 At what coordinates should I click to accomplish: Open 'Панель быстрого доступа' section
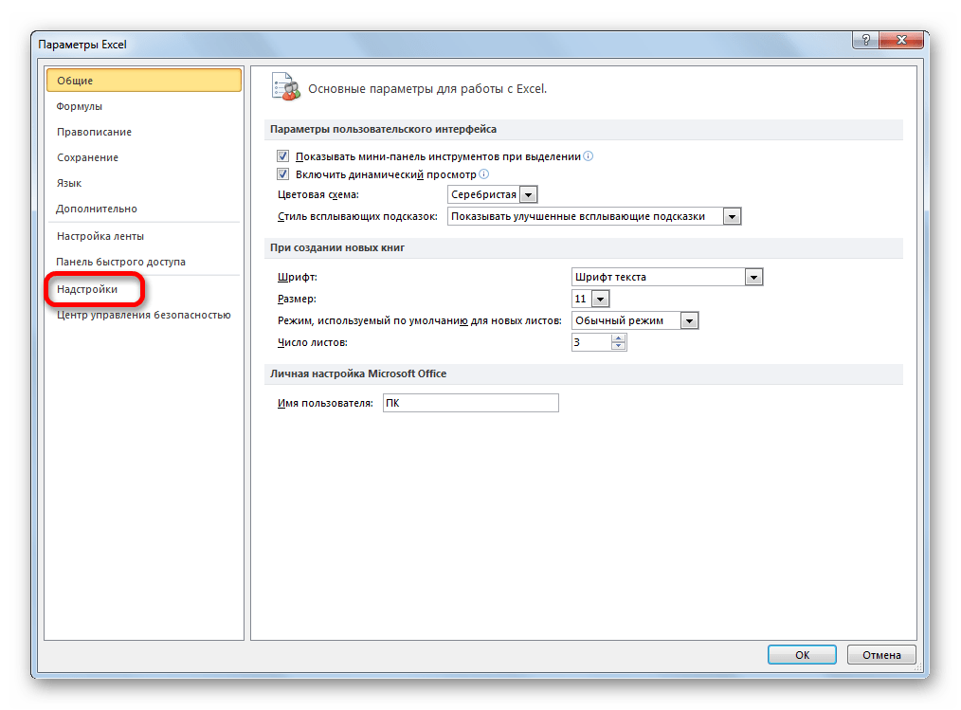pyautogui.click(x=144, y=262)
